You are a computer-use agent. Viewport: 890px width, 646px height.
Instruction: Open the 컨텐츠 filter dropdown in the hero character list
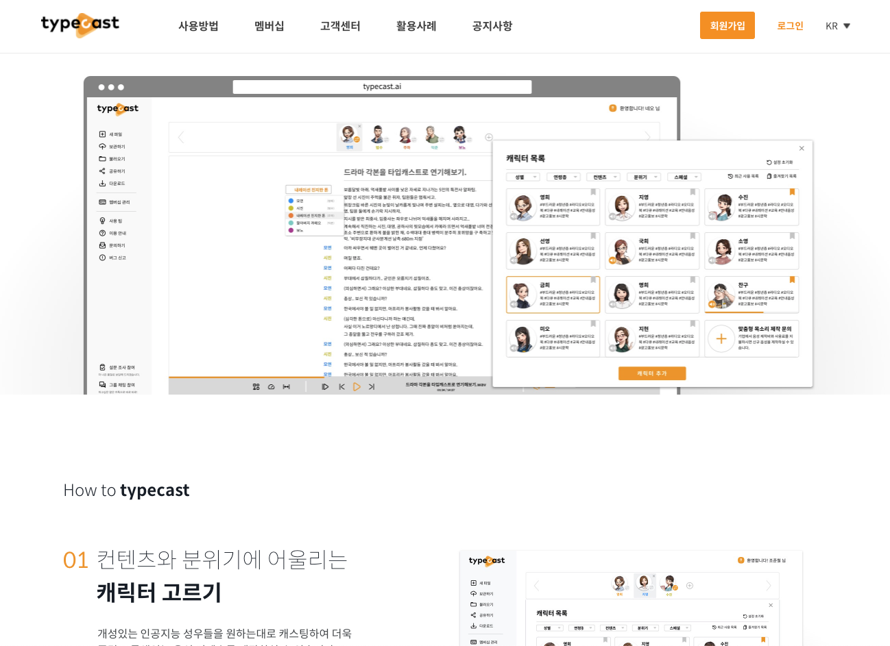603,177
